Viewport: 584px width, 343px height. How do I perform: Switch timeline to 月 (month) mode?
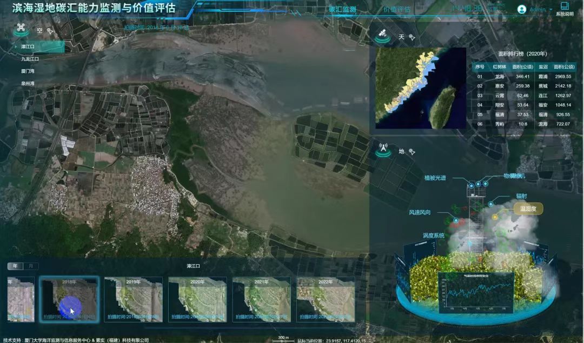pos(30,266)
